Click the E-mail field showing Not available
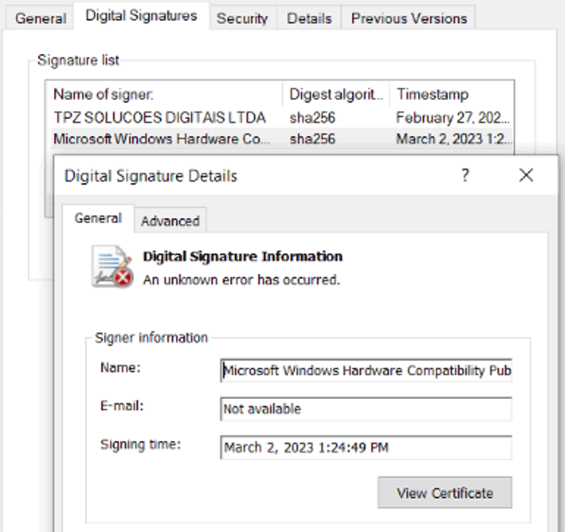Viewport: 565px width, 532px height. coord(366,409)
